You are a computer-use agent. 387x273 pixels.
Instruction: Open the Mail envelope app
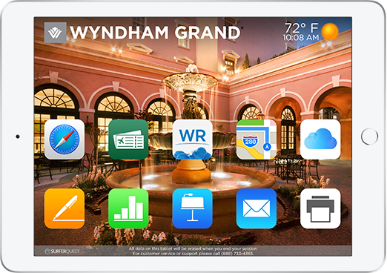click(257, 208)
